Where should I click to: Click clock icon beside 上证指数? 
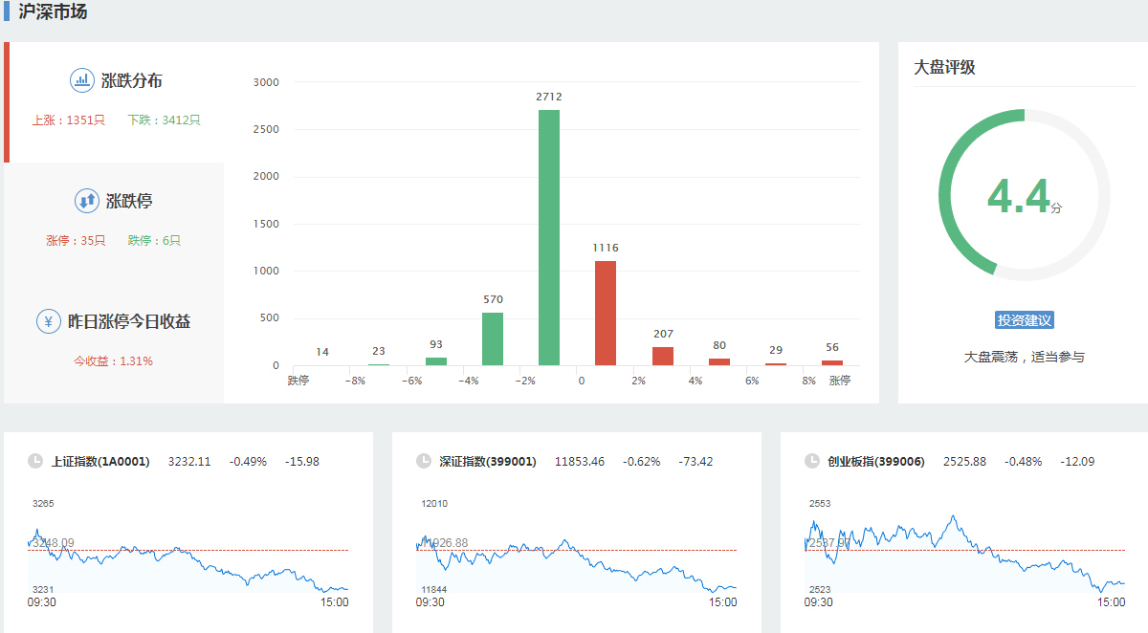tap(35, 461)
